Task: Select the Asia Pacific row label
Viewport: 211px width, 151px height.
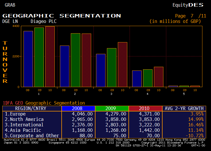Action: [23, 130]
